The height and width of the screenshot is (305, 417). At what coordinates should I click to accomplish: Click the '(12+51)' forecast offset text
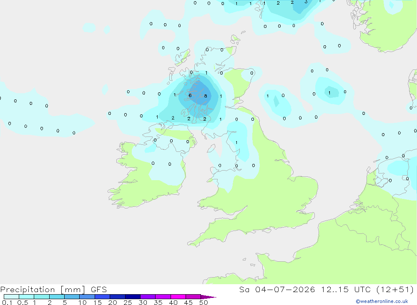click(x=395, y=290)
